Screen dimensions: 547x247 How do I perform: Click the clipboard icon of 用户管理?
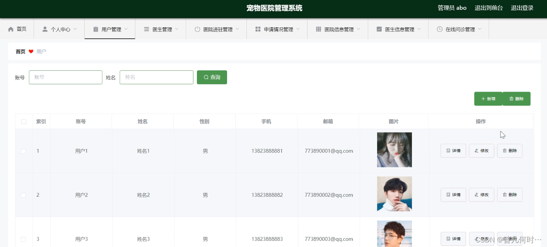click(96, 29)
